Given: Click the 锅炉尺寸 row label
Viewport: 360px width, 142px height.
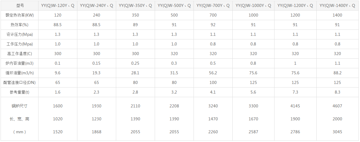Looking at the screenshot, I should pos(20,106).
